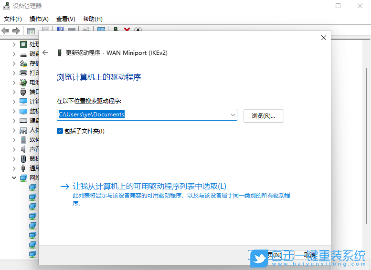Minimize the 设备管理器 window
This screenshot has height=270, width=371.
click(x=317, y=6)
